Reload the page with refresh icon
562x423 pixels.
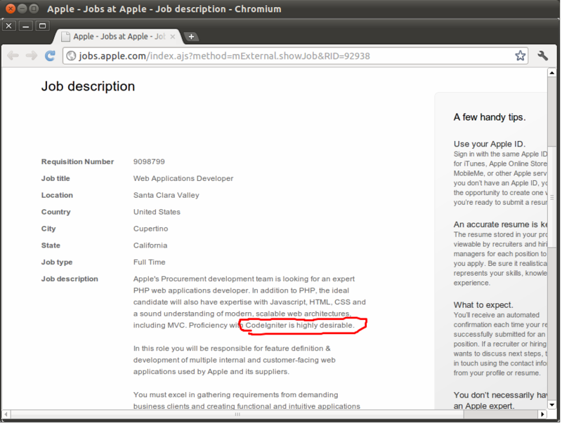[50, 55]
